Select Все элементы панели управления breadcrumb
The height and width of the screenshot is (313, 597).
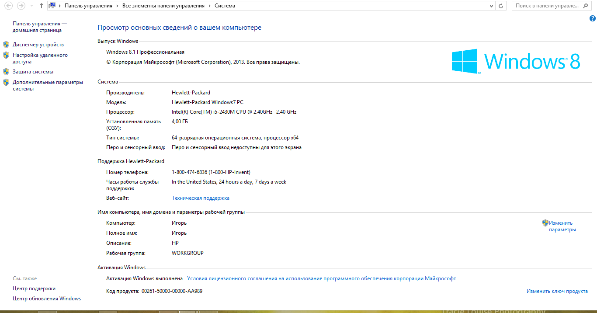pyautogui.click(x=163, y=6)
